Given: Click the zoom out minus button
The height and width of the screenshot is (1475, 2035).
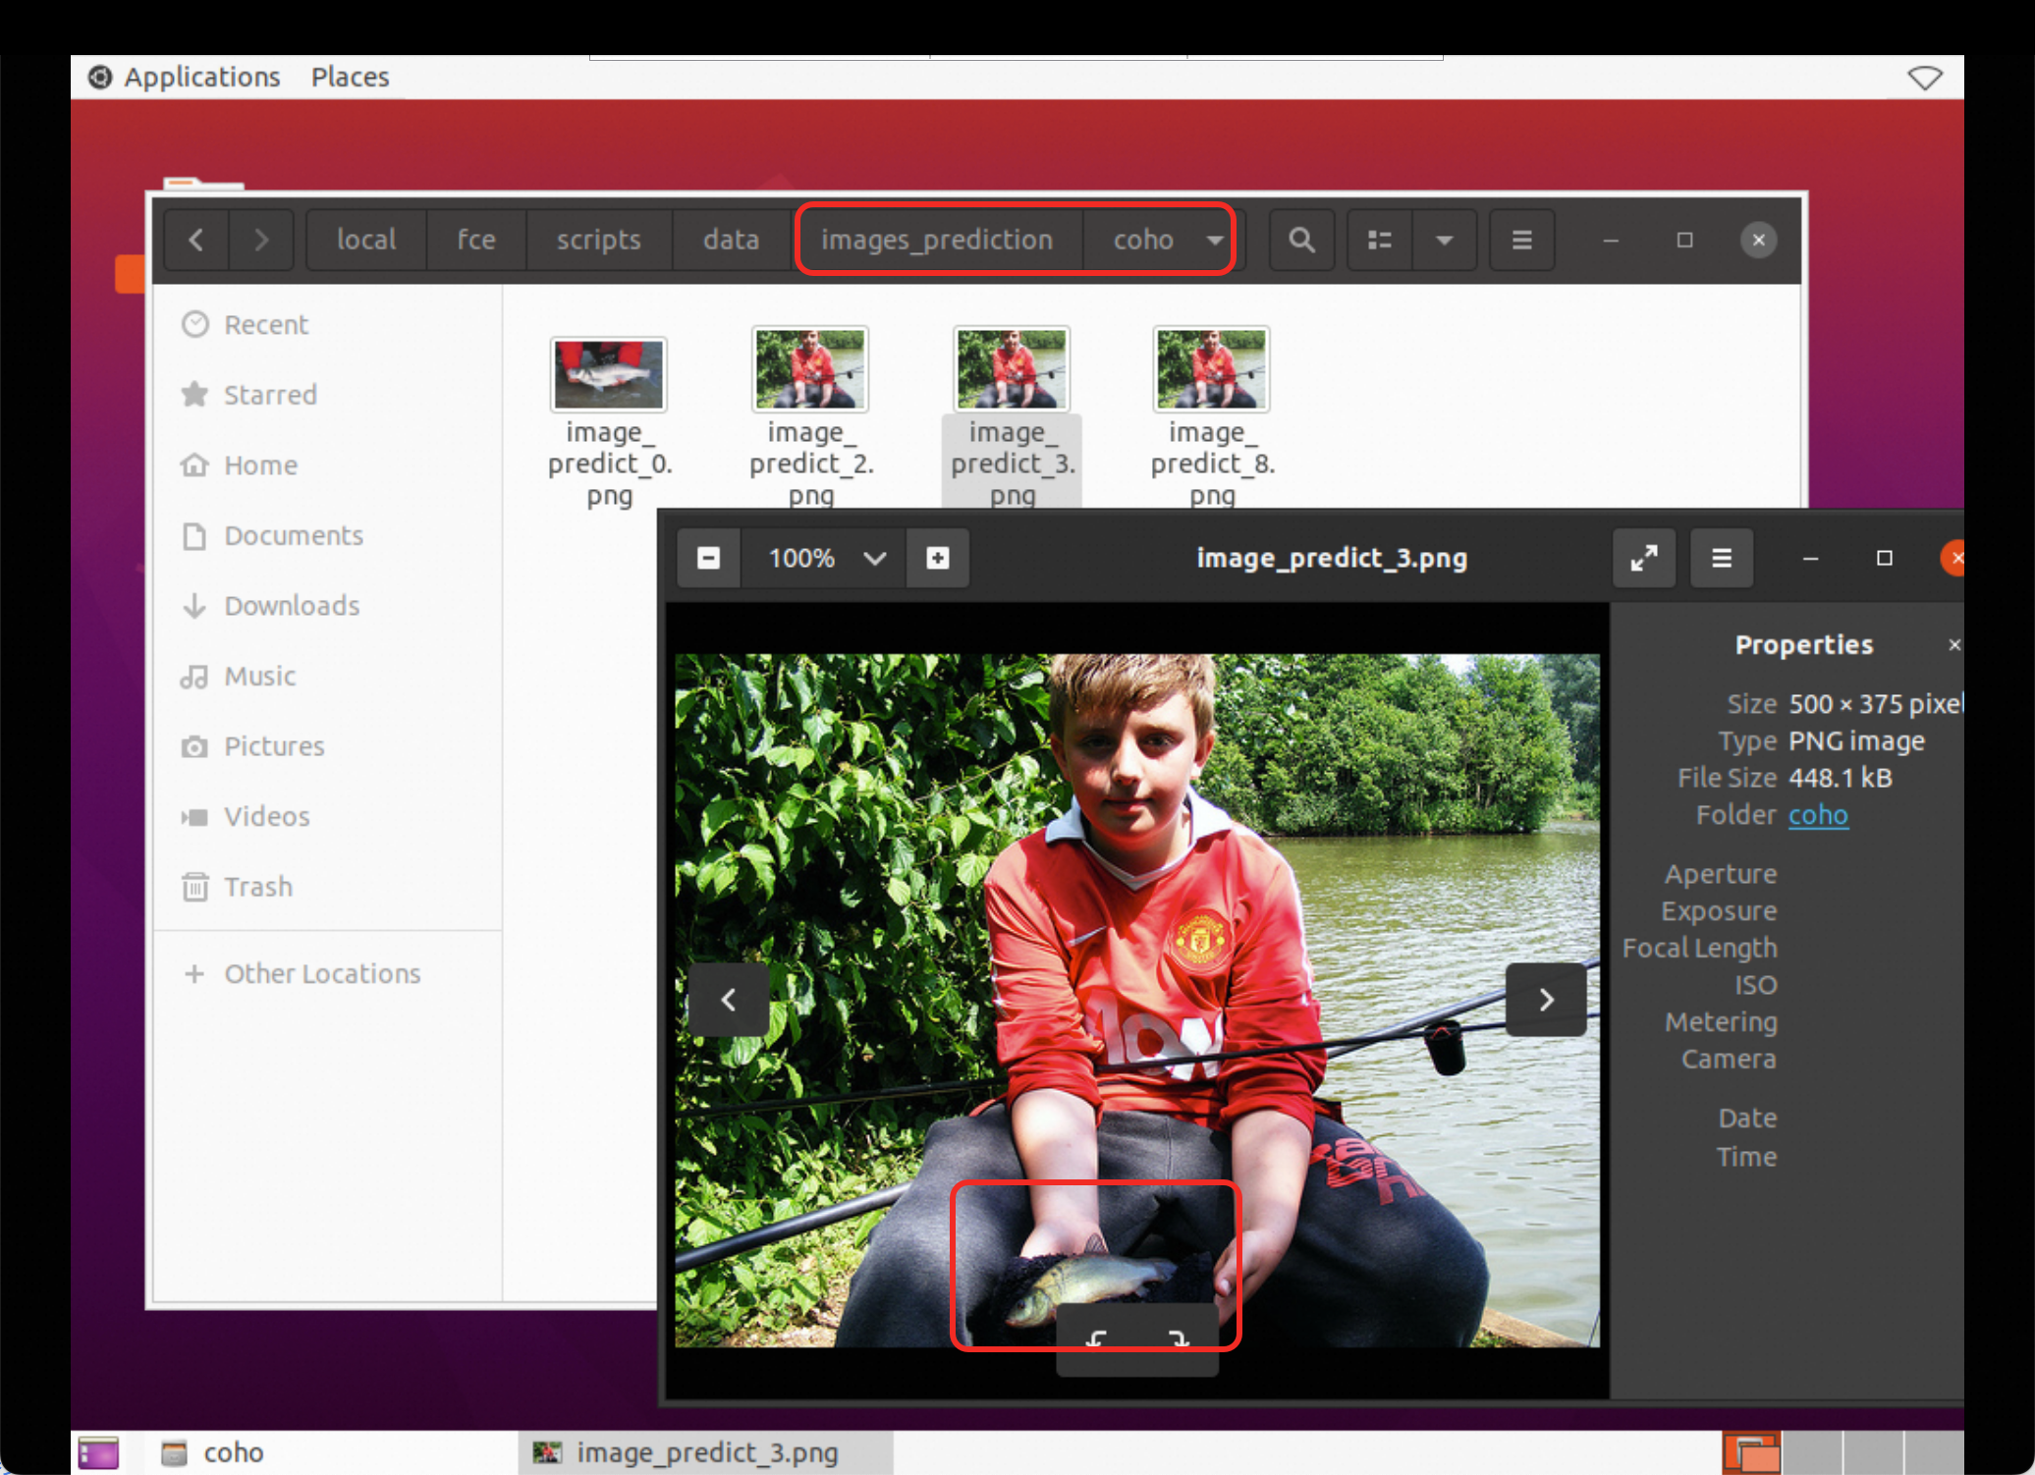Looking at the screenshot, I should pos(708,558).
